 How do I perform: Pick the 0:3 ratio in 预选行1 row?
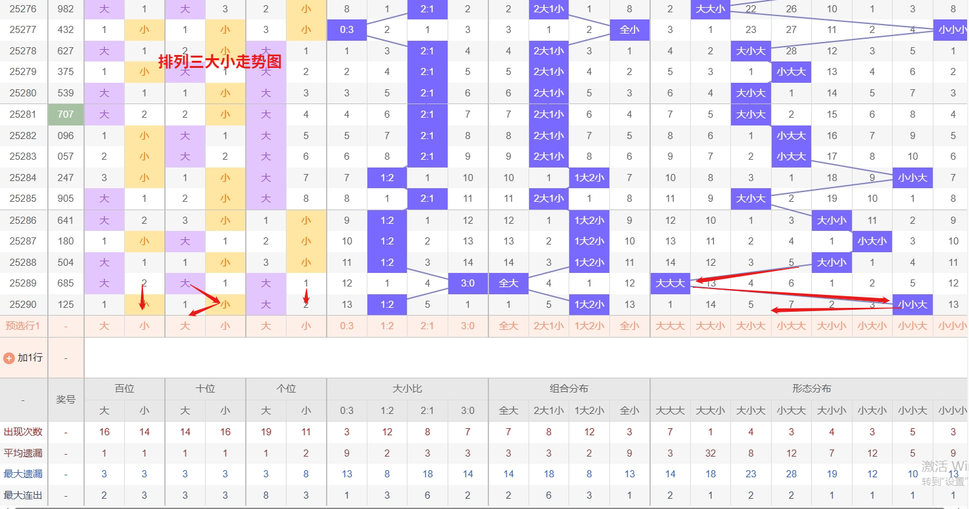tap(347, 326)
